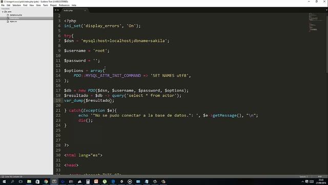Image resolution: width=328 pixels, height=185 pixels.
Task: Click 'SET NAMES utf8' string on line 14
Action: click(170, 76)
